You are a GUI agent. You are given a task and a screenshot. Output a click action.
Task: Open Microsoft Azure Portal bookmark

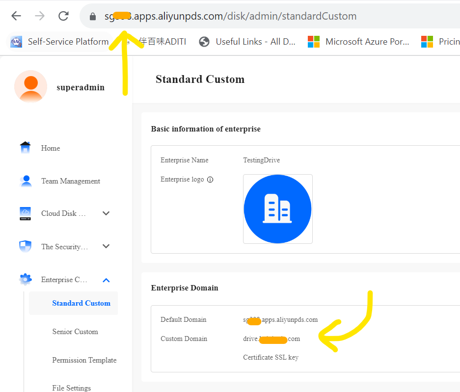[x=358, y=42]
